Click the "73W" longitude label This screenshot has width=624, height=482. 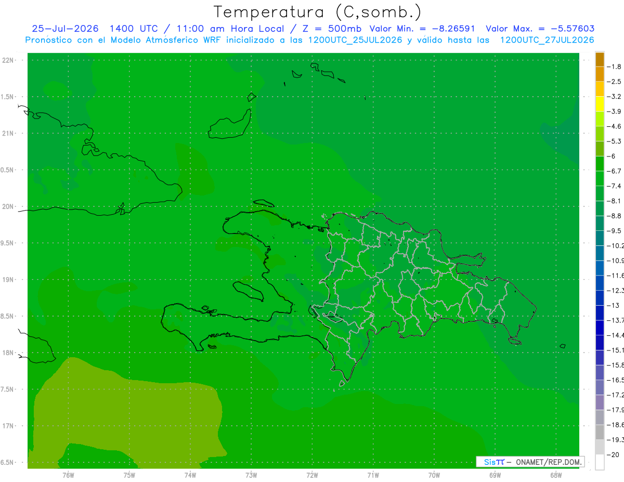point(251,475)
